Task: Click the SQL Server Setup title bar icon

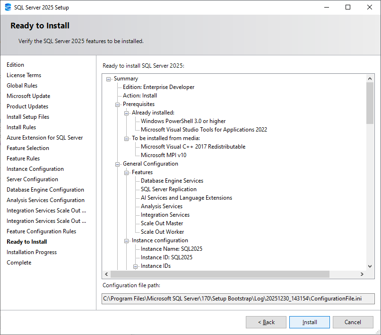Action: tap(8, 7)
